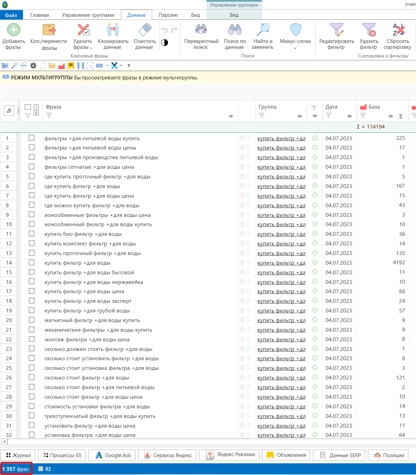Click the Очистить данные eraser icon
The height and width of the screenshot is (475, 416).
[145, 30]
